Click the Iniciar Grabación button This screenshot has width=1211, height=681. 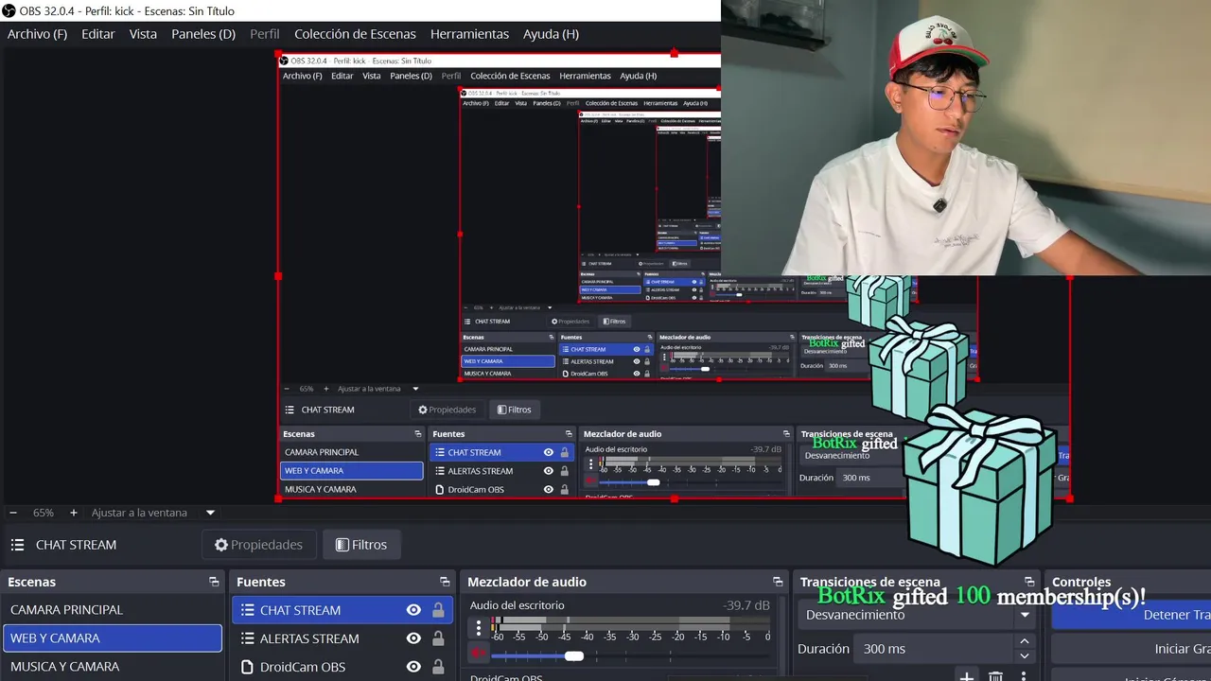pyautogui.click(x=1132, y=649)
